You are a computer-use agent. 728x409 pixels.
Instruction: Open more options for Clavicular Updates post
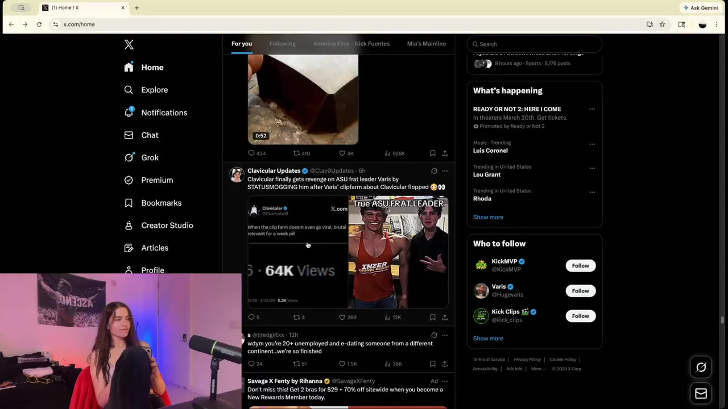click(445, 170)
